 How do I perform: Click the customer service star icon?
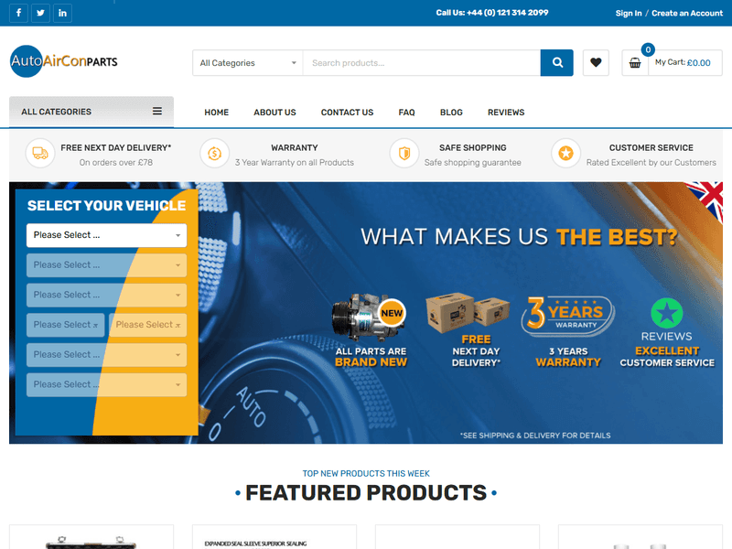[x=565, y=153]
